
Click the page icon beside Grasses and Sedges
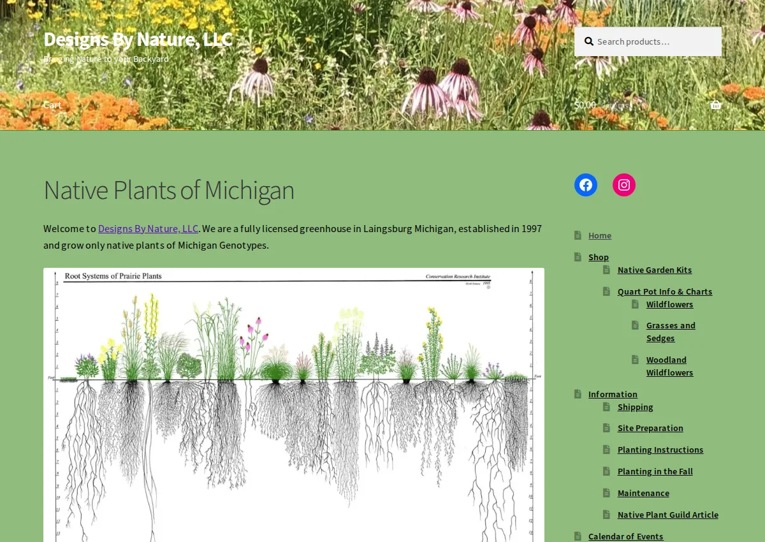[x=636, y=325]
